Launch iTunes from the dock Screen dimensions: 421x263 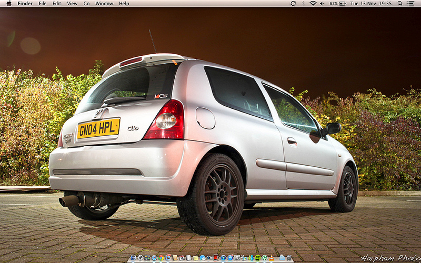click(x=223, y=258)
